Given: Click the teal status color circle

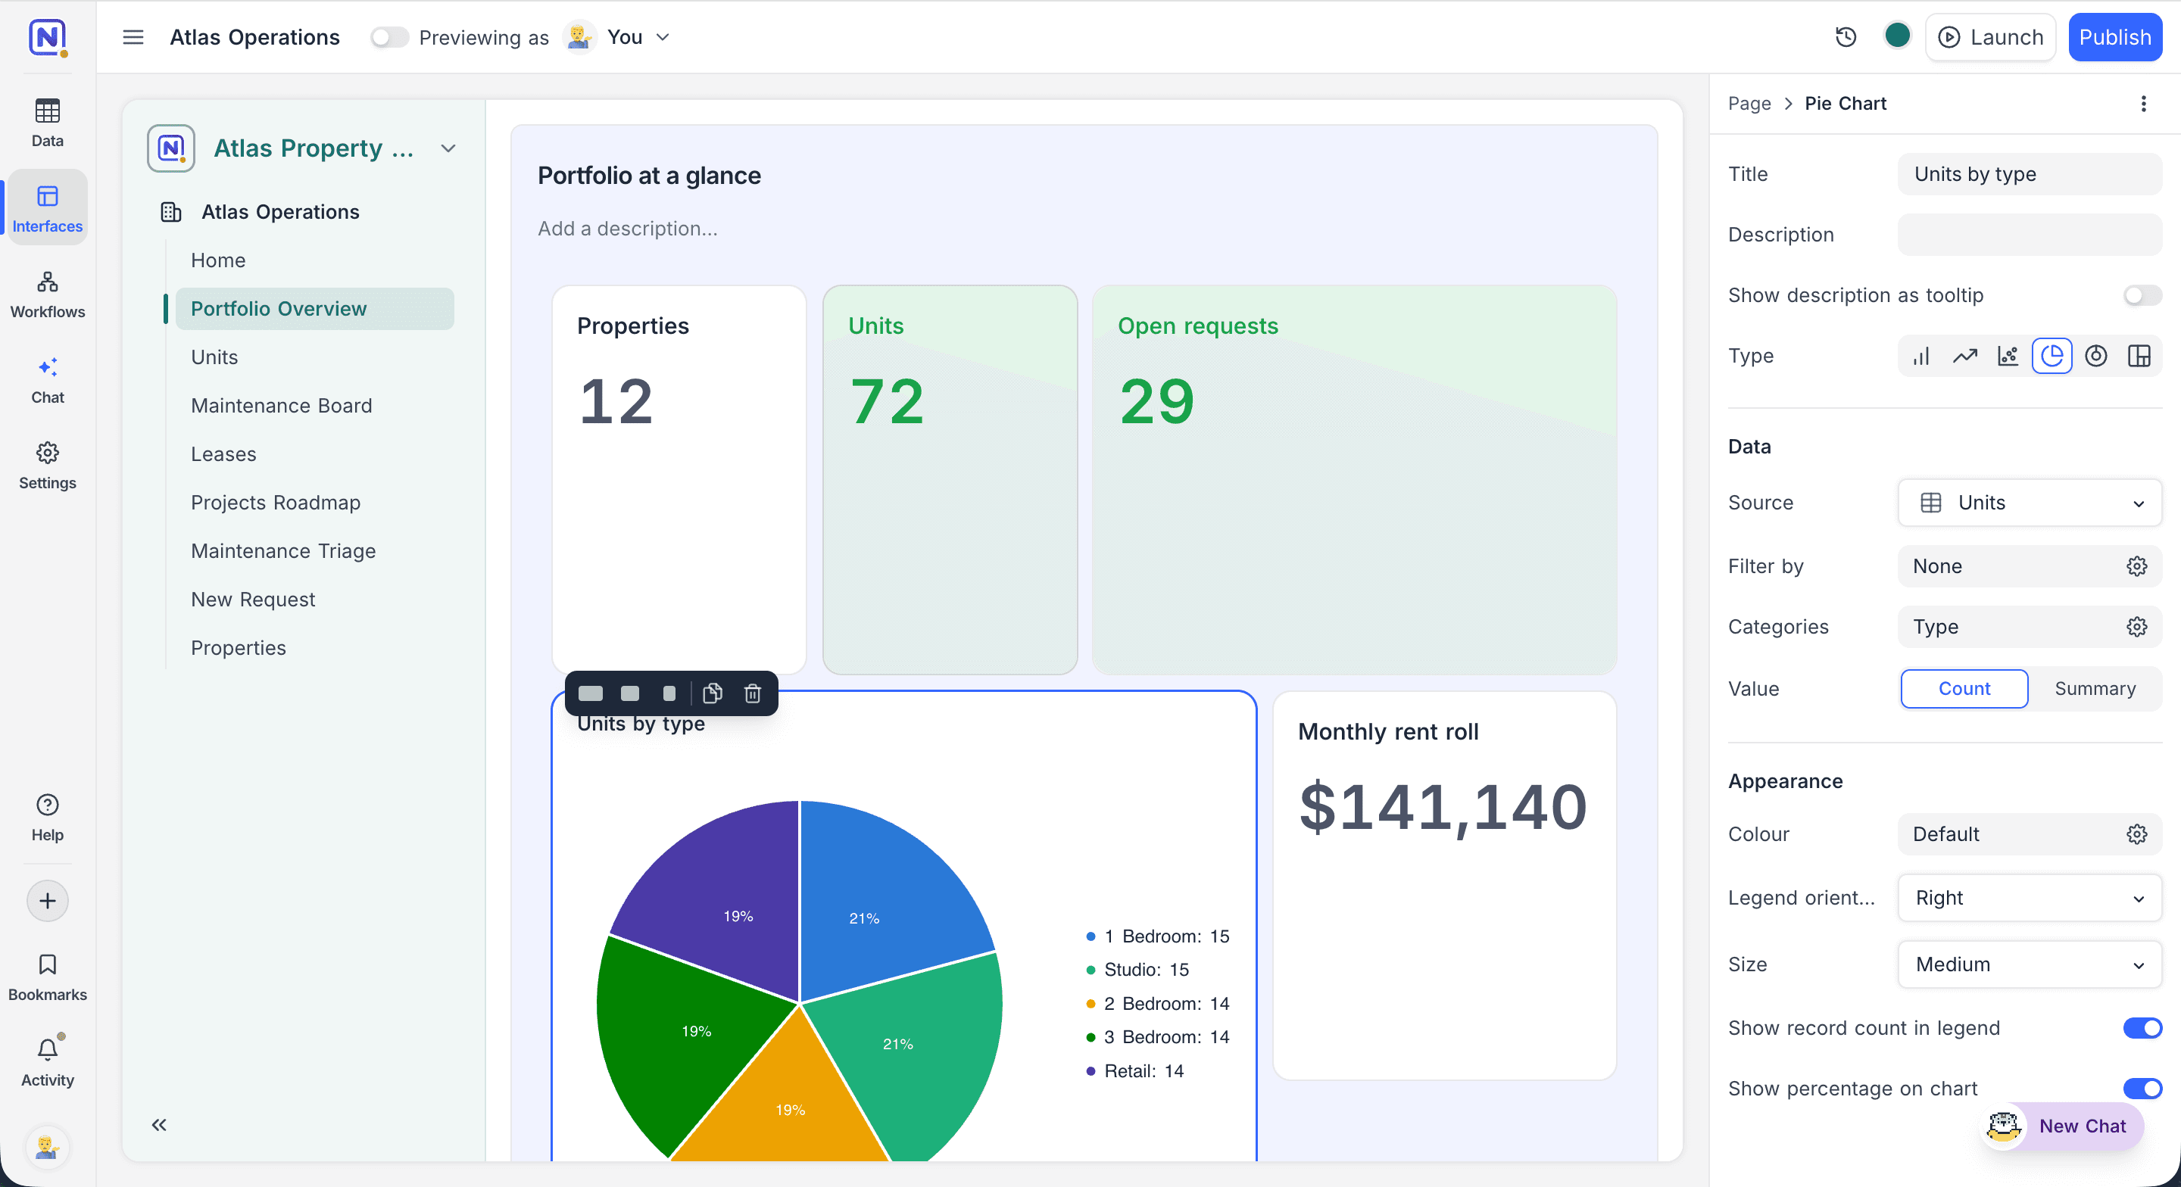Looking at the screenshot, I should (1896, 36).
